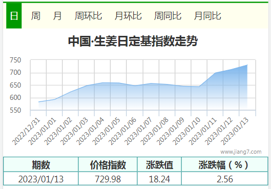Click the 期数 column header

coord(41,164)
